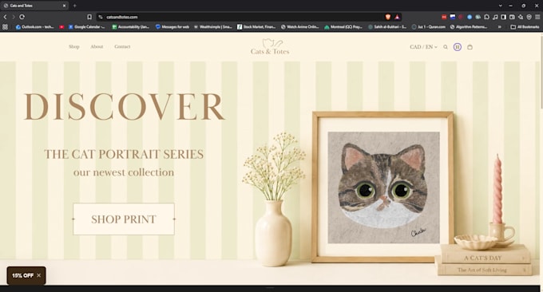This screenshot has height=292, width=543.
Task: Click the SHOP PRINT button
Action: coord(124,219)
